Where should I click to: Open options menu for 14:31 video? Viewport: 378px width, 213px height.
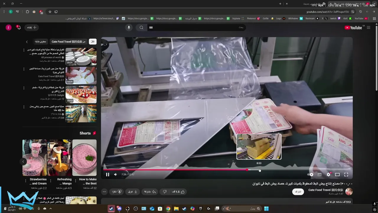coord(24,69)
